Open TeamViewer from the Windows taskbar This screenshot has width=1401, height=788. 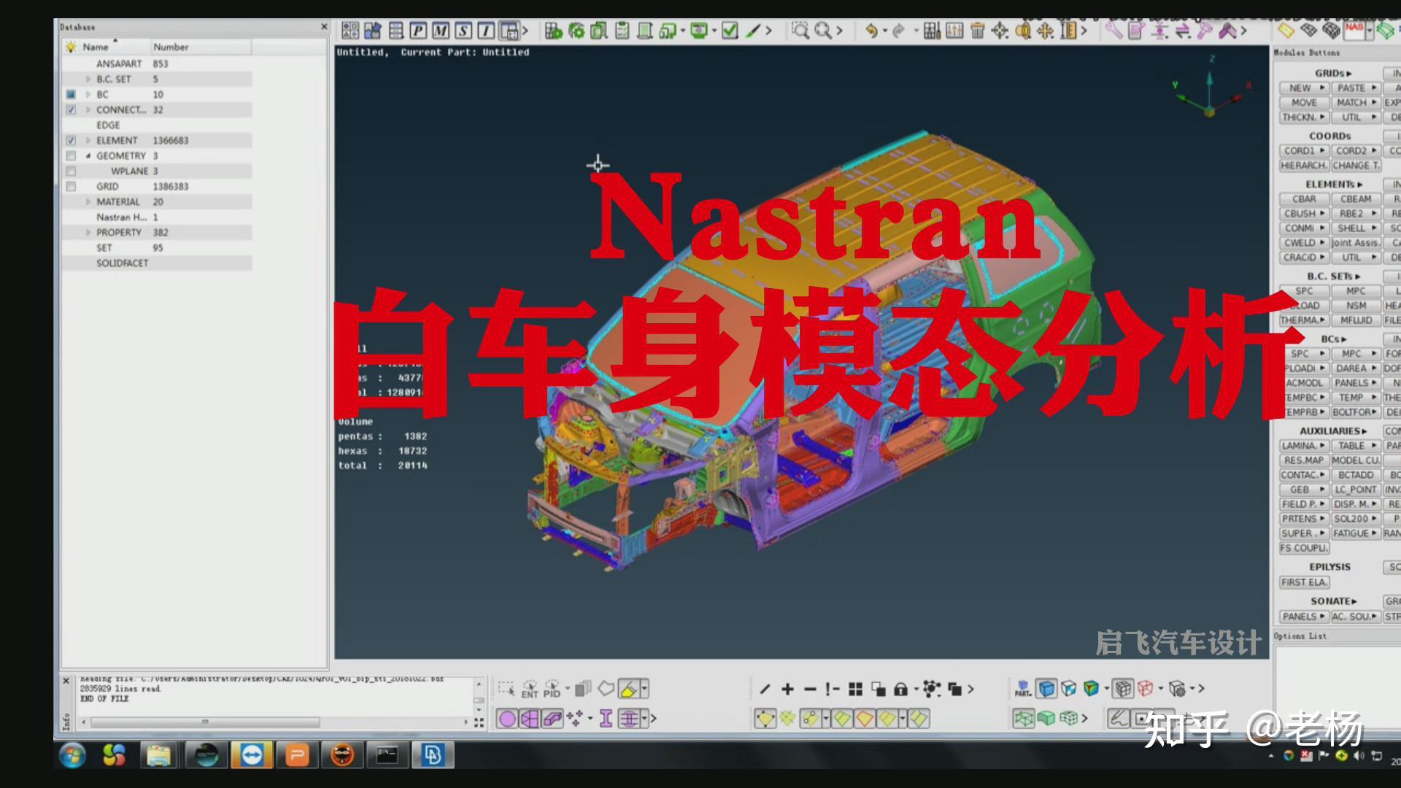(x=251, y=755)
